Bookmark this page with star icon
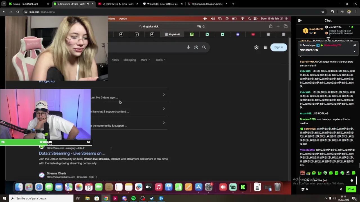 pos(323,12)
